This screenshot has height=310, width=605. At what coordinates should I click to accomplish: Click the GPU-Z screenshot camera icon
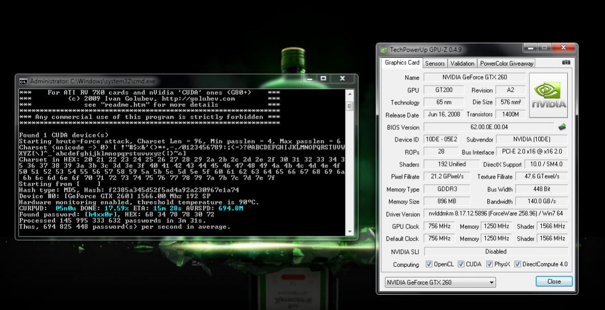566,63
